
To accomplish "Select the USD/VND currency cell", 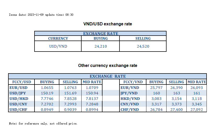I will (x=58, y=46).
